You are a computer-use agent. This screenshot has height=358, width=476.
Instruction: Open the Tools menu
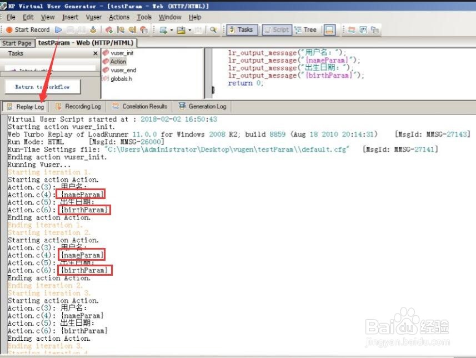point(144,17)
